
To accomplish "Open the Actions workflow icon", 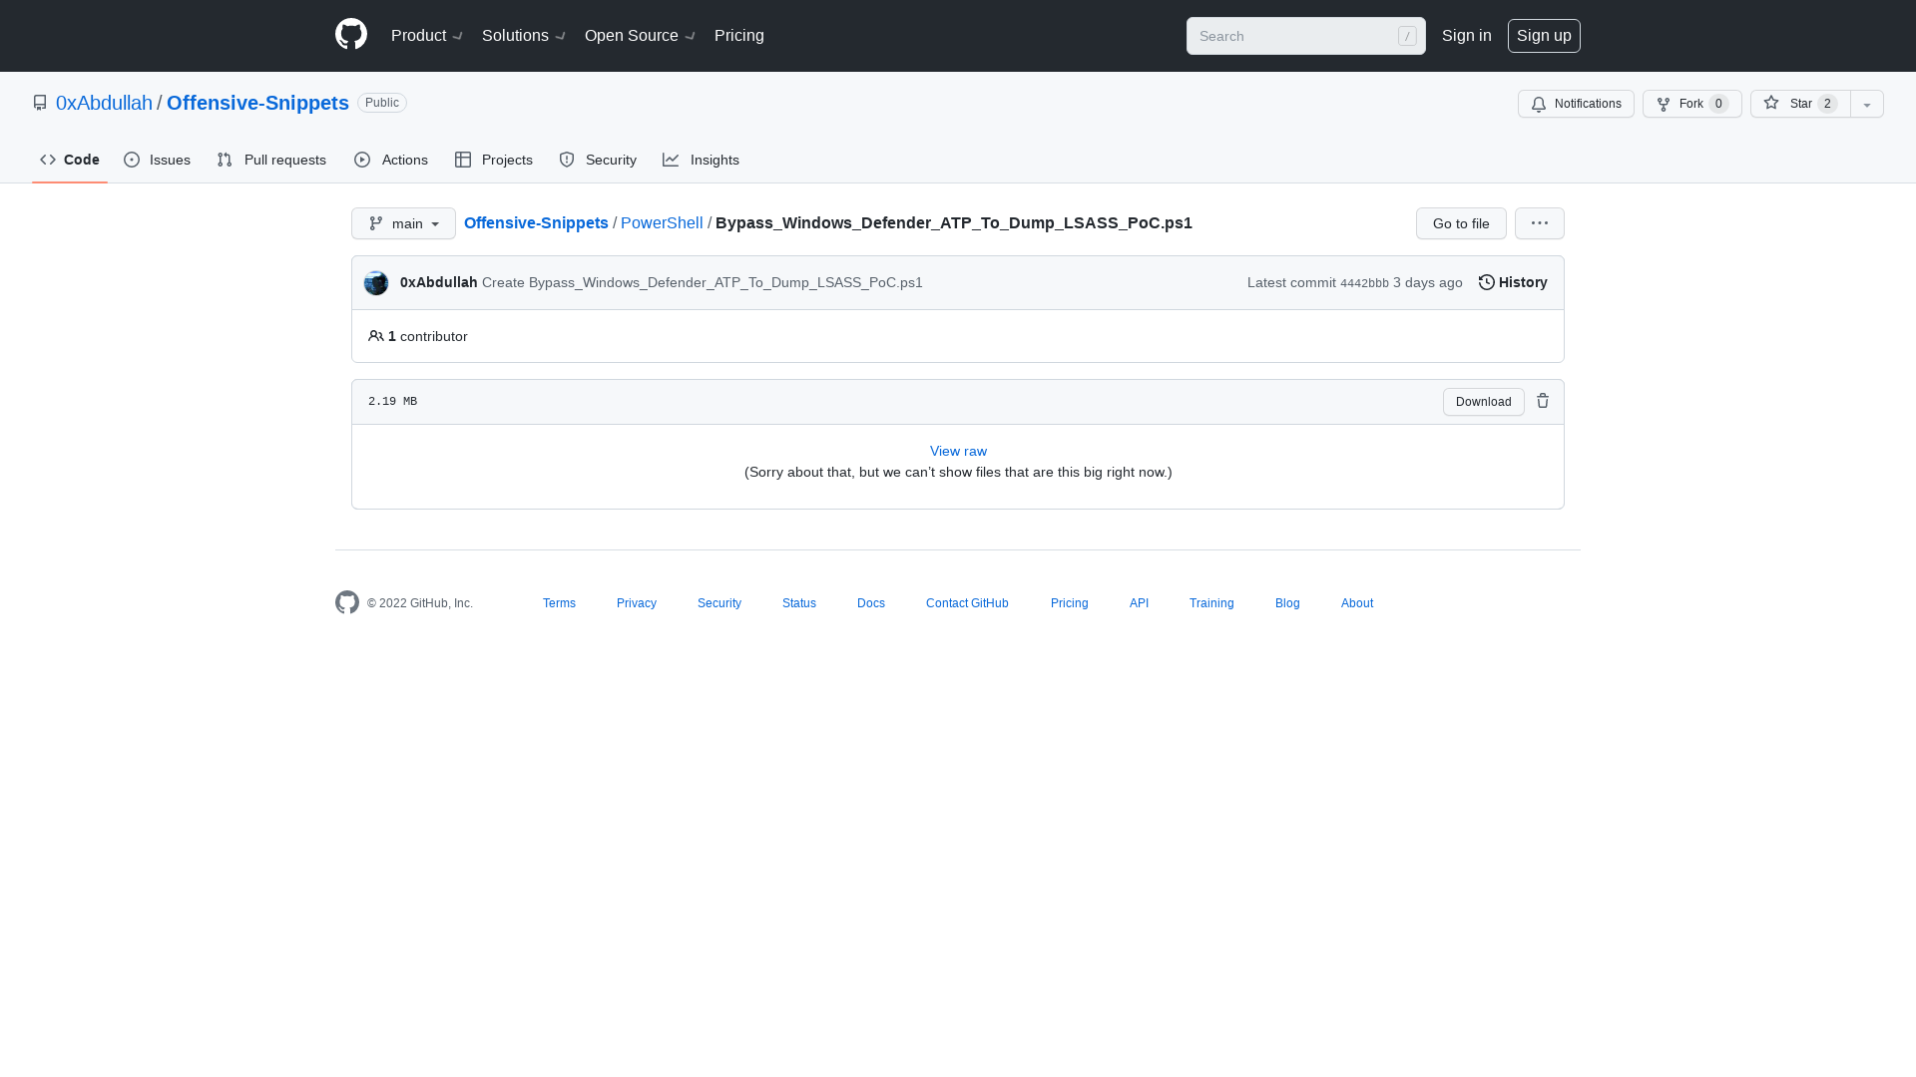I will click(x=363, y=160).
